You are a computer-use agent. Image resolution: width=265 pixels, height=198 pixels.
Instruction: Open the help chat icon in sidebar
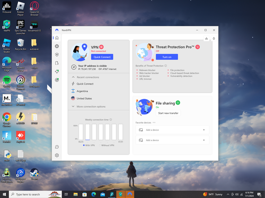(57, 147)
